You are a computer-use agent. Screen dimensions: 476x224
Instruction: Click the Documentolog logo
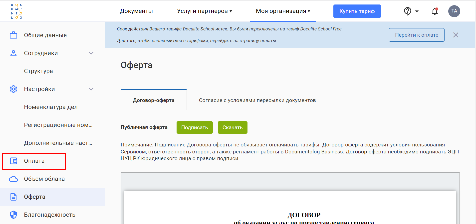click(x=16, y=11)
